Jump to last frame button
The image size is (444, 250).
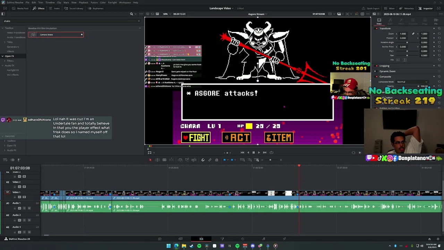[x=265, y=152]
